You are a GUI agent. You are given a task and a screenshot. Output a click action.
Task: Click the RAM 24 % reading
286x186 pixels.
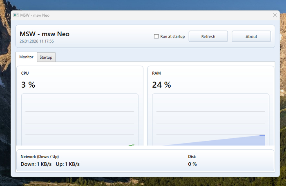coord(161,85)
